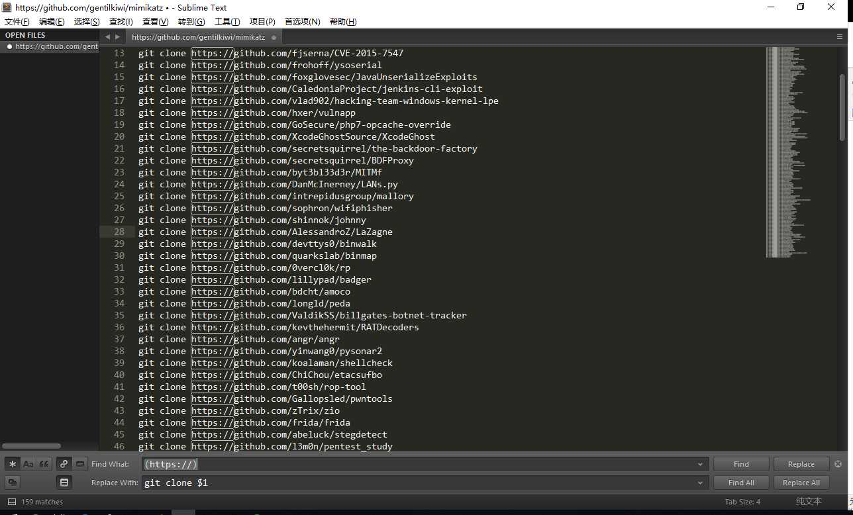Change Tab Size: 4 setting
Viewport: 853px width, 515px height.
742,502
